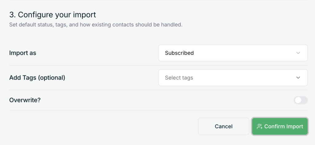Click the word "Cancel" on its button
The height and width of the screenshot is (145, 315).
point(224,126)
